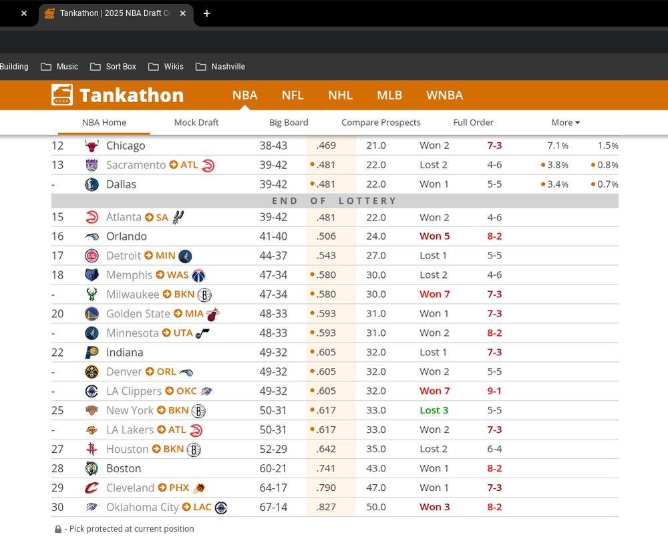The height and width of the screenshot is (559, 668).
Task: Click the New York Knicks logo
Action: tap(92, 410)
